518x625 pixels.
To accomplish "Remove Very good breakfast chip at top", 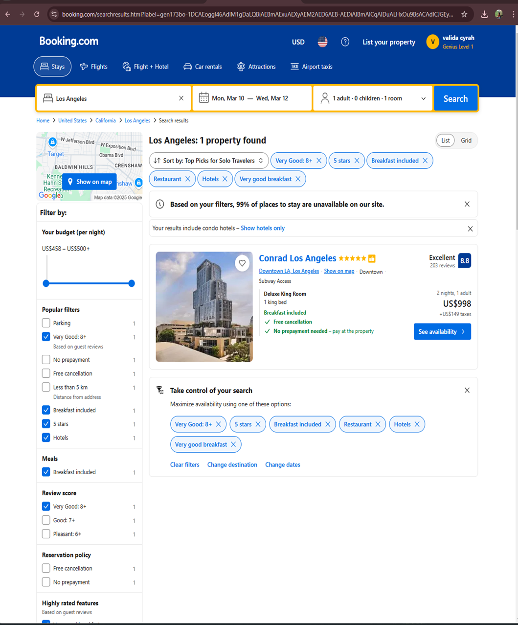I will pyautogui.click(x=298, y=179).
